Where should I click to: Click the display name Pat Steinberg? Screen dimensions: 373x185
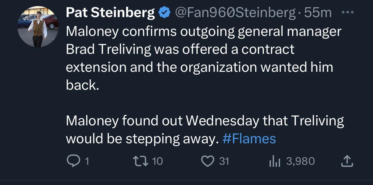click(110, 13)
